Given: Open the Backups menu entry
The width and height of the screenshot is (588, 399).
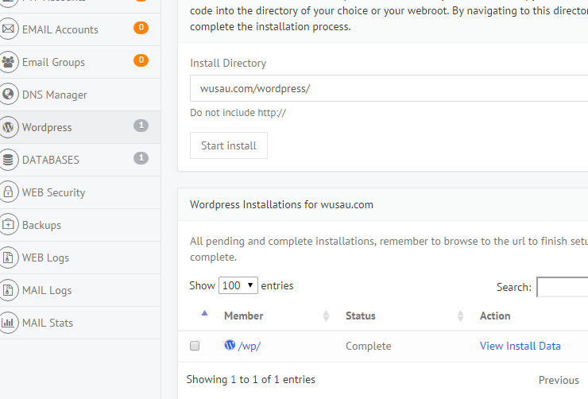Looking at the screenshot, I should pyautogui.click(x=80, y=225).
